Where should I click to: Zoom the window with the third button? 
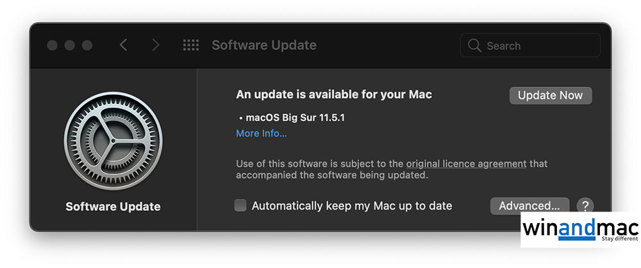[87, 46]
